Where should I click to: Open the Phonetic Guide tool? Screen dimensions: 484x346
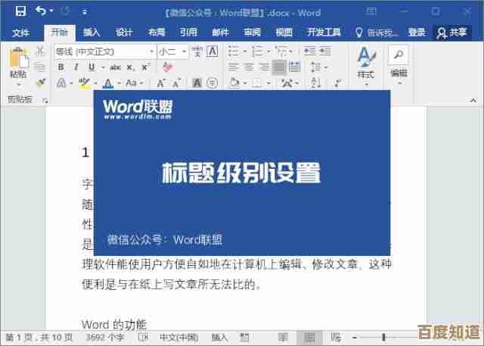coord(197,51)
